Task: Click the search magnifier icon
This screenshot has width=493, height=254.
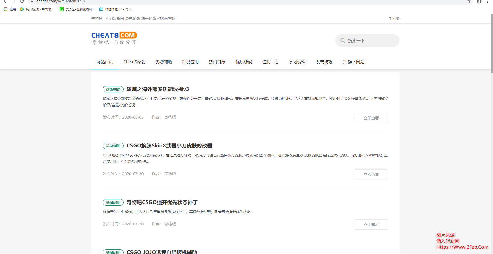Action: [343, 40]
